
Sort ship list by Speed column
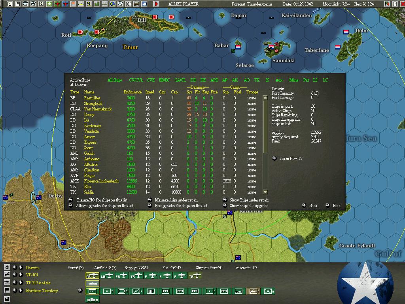150,92
